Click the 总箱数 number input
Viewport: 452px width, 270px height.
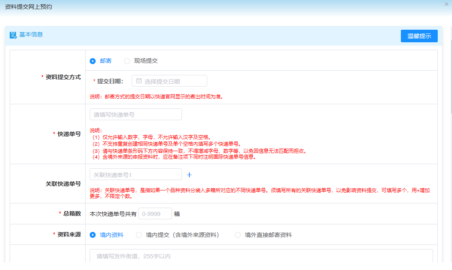(155, 213)
